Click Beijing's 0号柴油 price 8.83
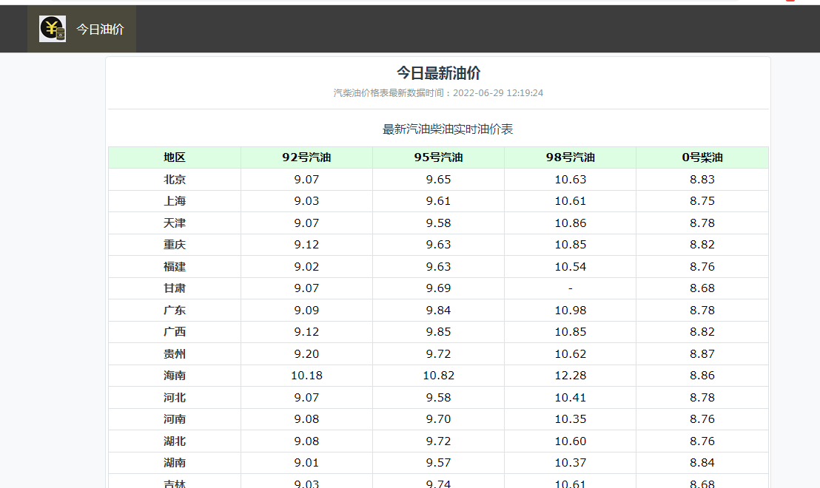The image size is (820, 488). [x=702, y=180]
